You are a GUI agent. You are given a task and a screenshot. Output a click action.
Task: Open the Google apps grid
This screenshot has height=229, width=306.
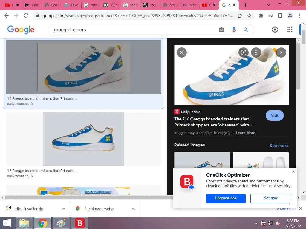(290, 30)
